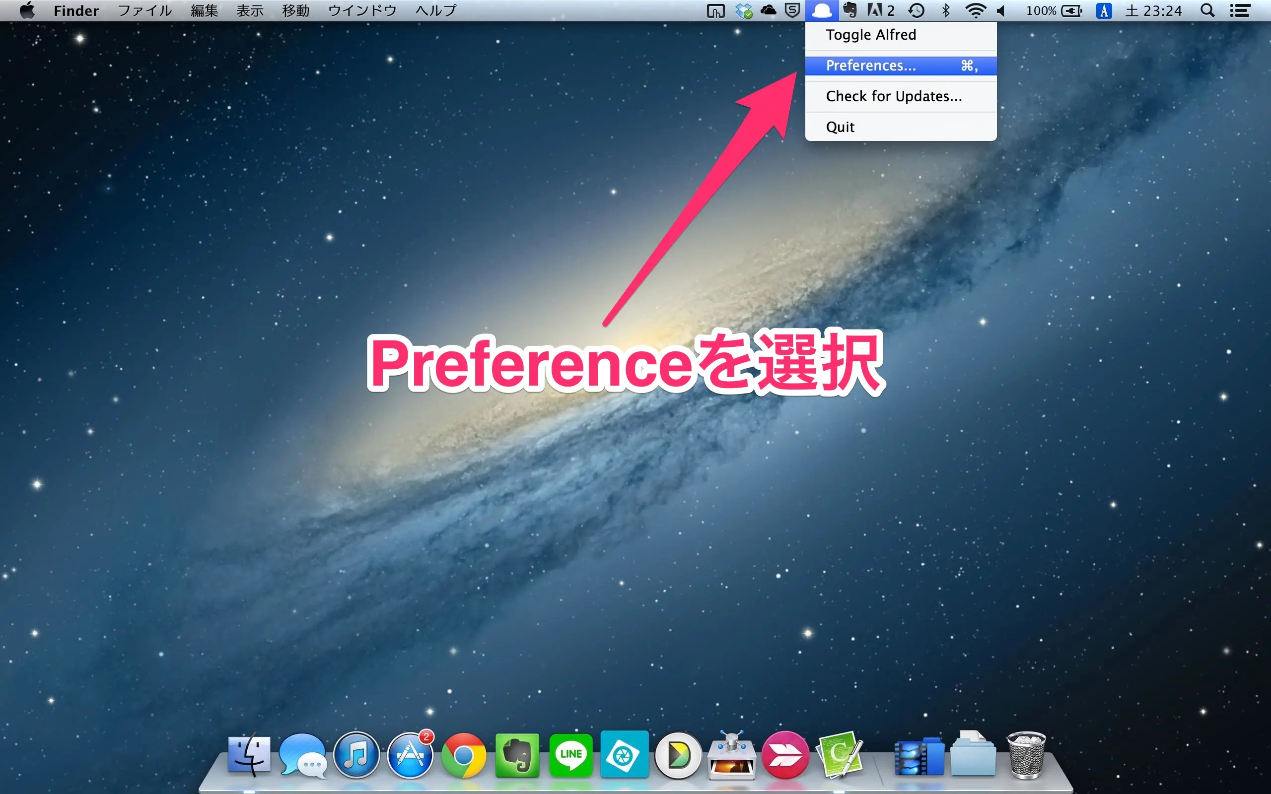Open the Bluetooth status menu
Image resolution: width=1271 pixels, height=794 pixels.
coord(946,10)
